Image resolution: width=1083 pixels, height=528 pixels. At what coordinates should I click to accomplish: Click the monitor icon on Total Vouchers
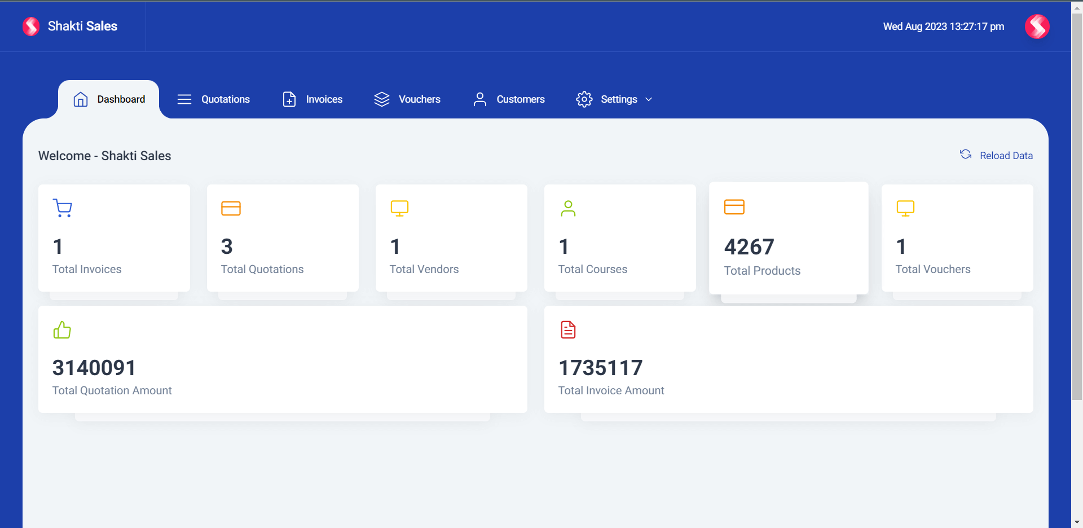point(905,208)
